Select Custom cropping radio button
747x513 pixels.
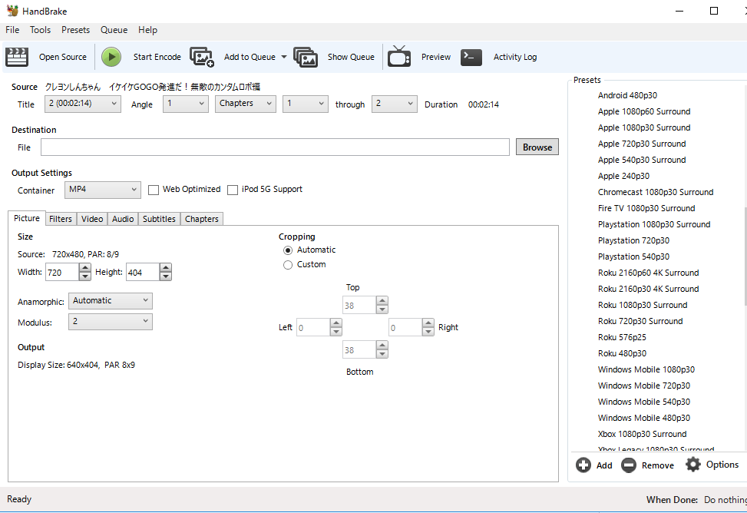[x=288, y=265]
